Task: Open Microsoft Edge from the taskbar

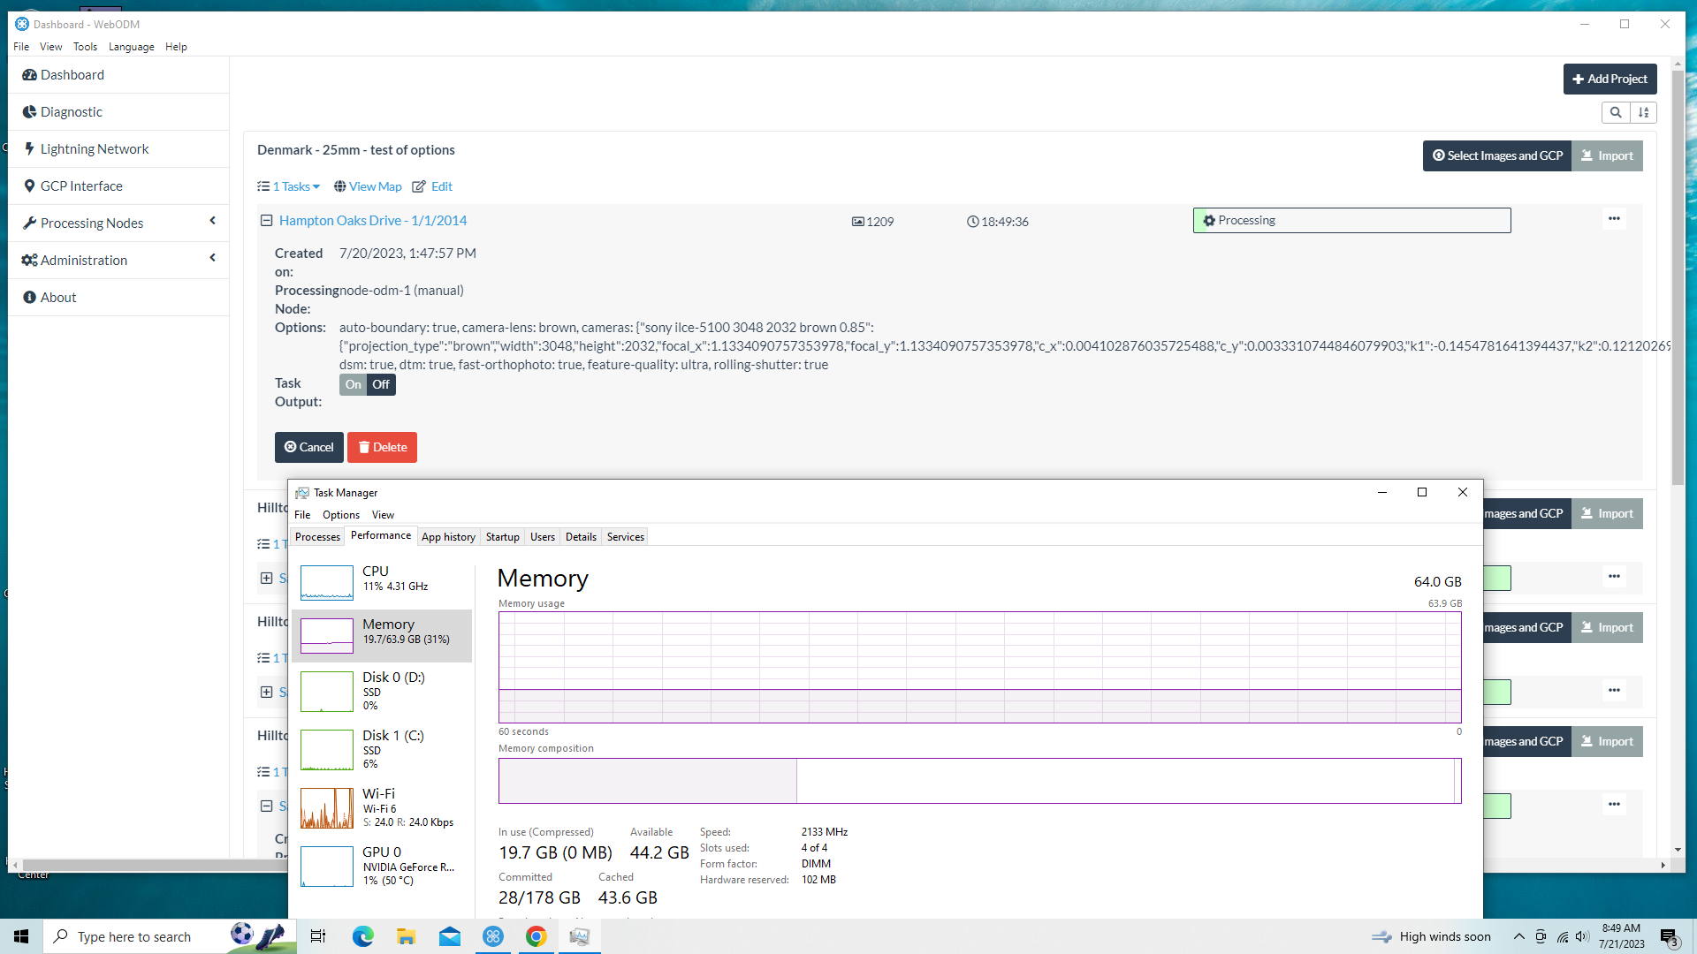Action: 362,936
